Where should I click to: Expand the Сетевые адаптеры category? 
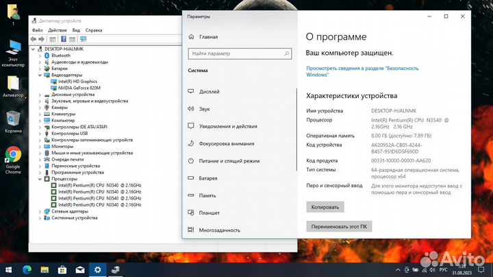(x=40, y=212)
